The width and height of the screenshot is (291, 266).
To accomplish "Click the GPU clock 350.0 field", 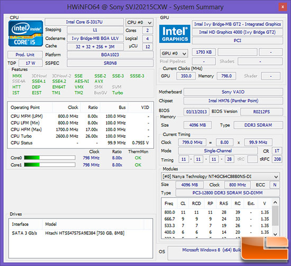I will click(186, 76).
